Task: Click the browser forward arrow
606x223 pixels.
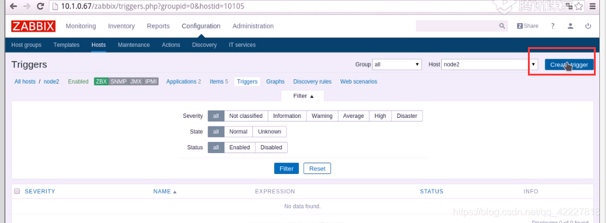Action: [27, 6]
